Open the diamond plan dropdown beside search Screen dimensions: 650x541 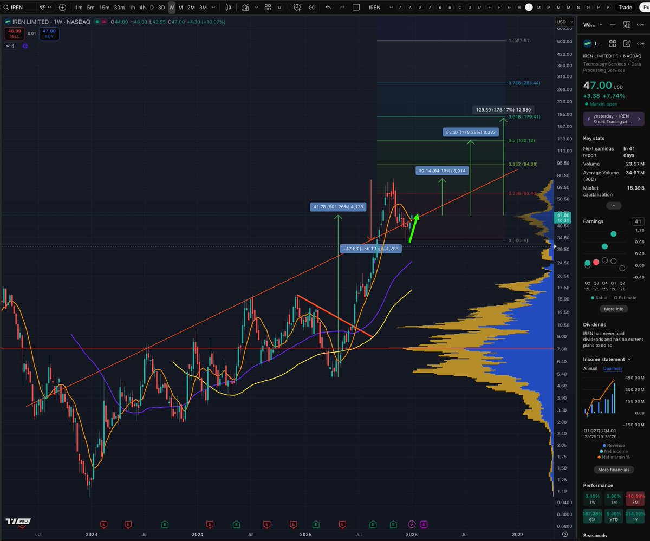click(45, 8)
